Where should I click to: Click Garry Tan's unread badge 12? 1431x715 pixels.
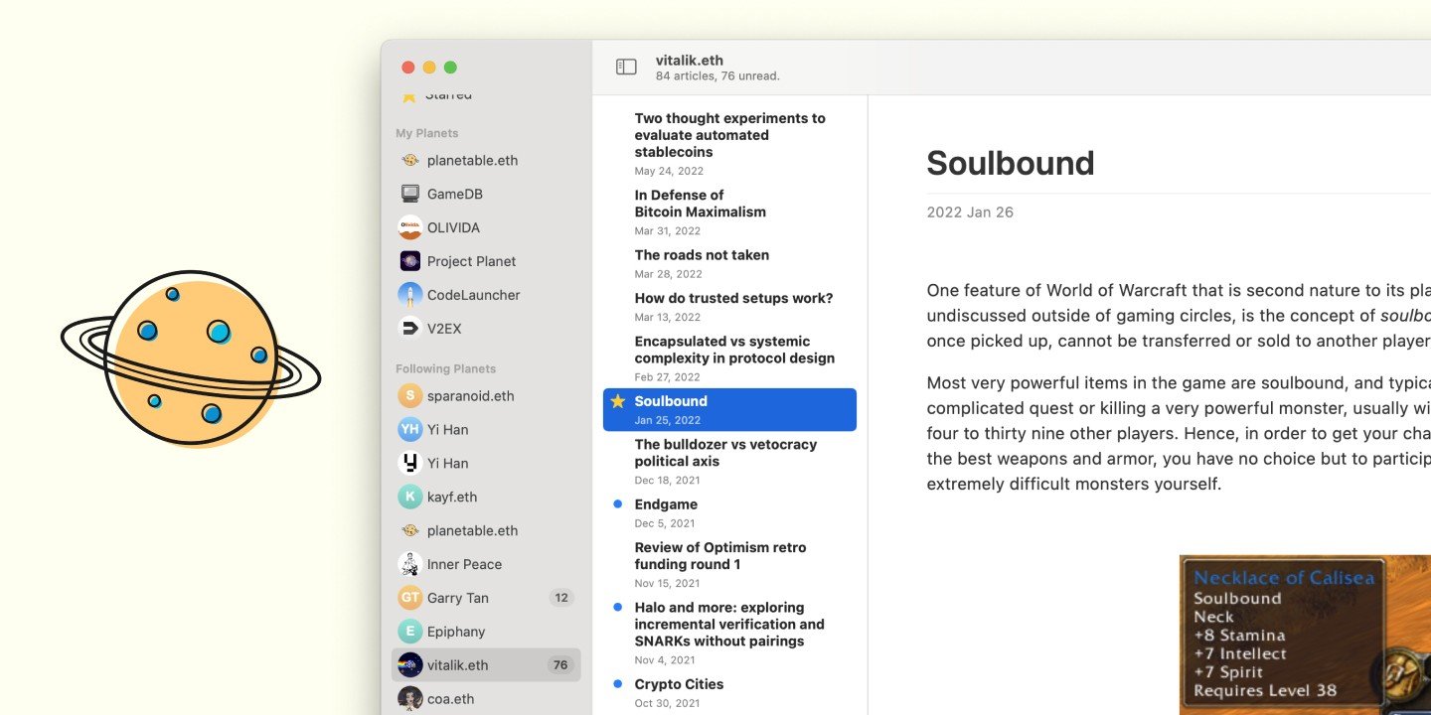click(x=561, y=598)
